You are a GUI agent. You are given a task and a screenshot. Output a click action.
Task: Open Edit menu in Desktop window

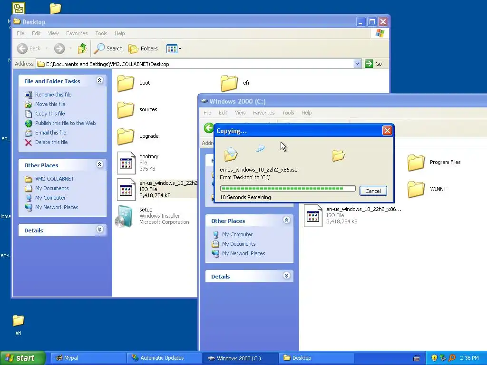[x=36, y=33]
